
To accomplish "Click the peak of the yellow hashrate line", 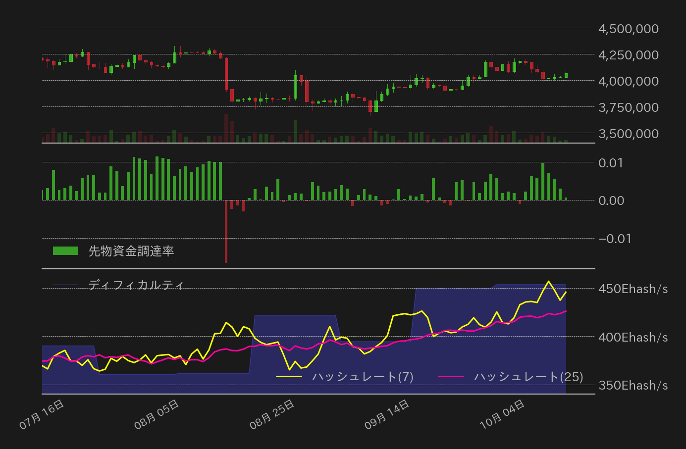I will (x=549, y=281).
